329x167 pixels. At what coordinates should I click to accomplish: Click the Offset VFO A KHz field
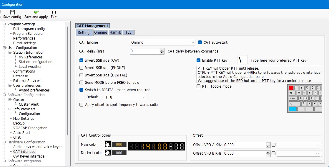pos(245,145)
